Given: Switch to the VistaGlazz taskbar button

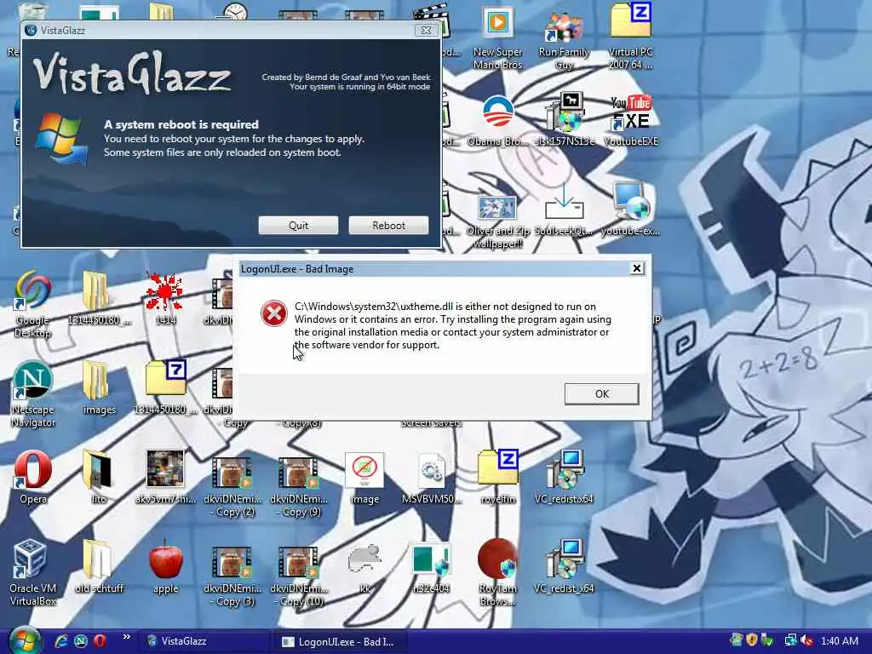Looking at the screenshot, I should click(204, 641).
